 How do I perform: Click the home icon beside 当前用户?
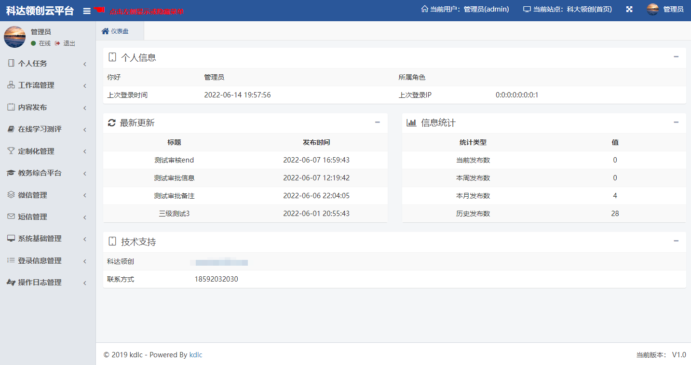coord(424,9)
